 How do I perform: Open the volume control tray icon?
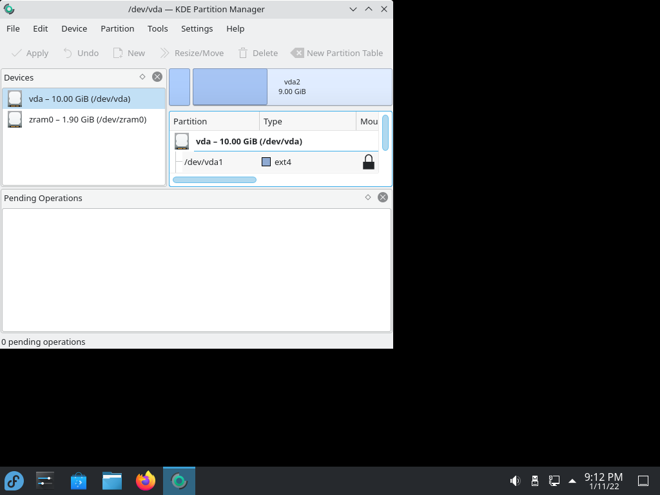coord(515,481)
